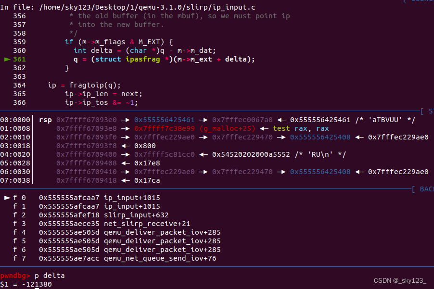
Task: Select stack address 0x7ffff67093e8
Action: pos(87,128)
